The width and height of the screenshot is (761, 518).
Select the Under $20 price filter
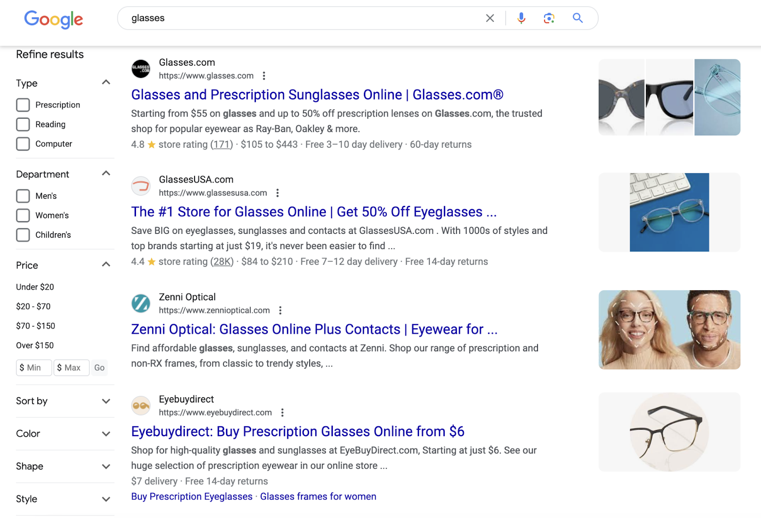pos(35,287)
